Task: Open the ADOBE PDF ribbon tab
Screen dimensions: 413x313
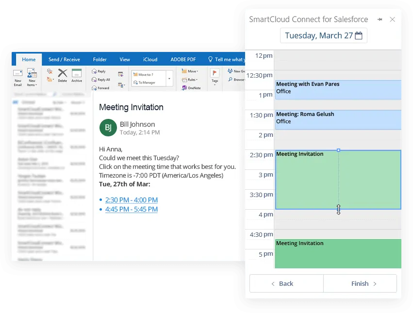Action: tap(183, 60)
